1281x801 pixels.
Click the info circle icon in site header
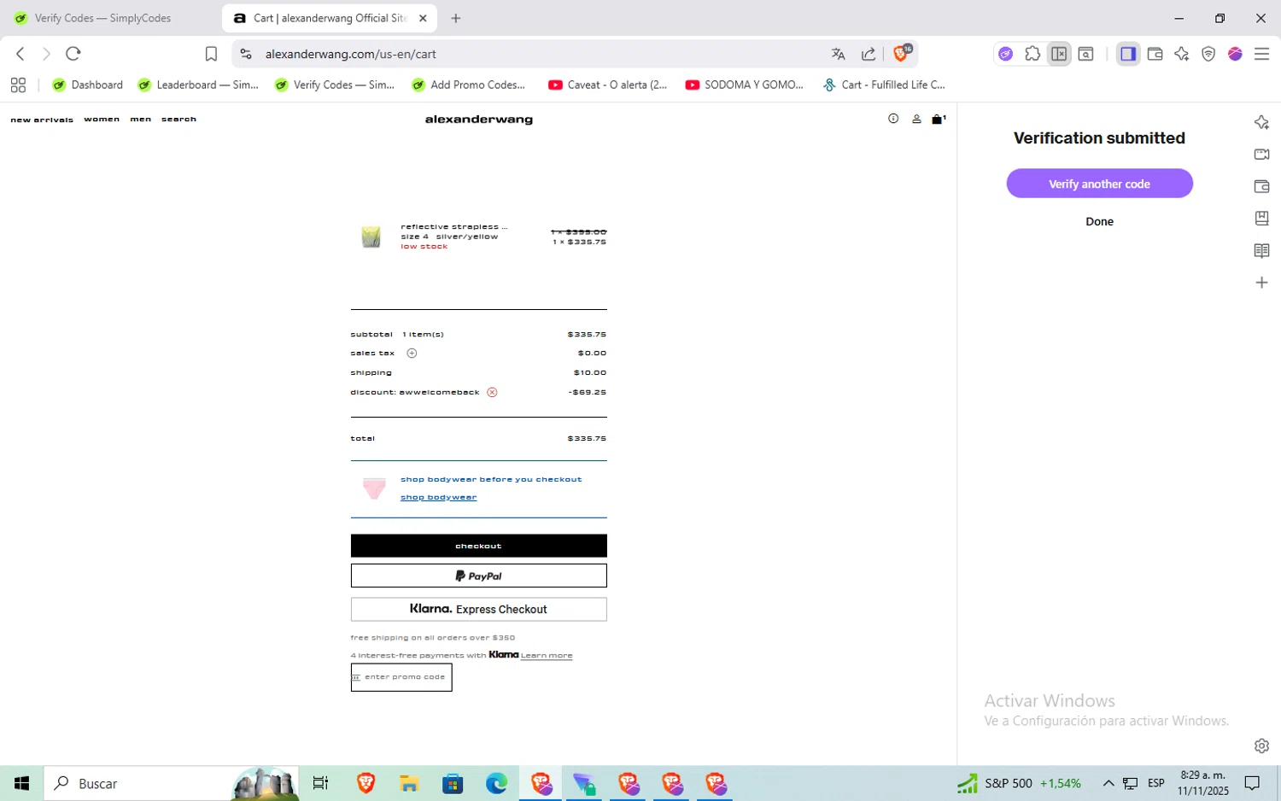(893, 119)
